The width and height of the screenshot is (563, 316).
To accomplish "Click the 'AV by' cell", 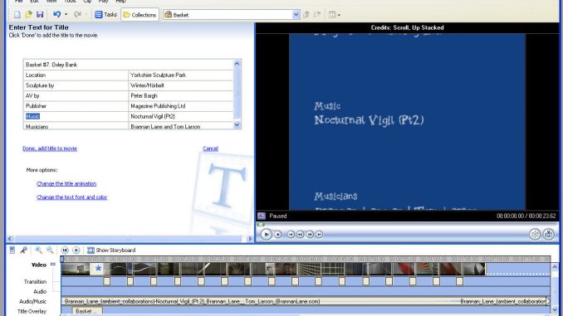I will point(76,95).
